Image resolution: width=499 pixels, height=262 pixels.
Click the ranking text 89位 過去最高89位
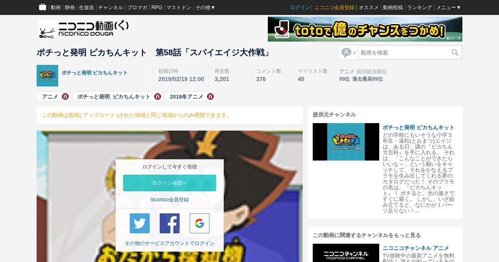(361, 79)
